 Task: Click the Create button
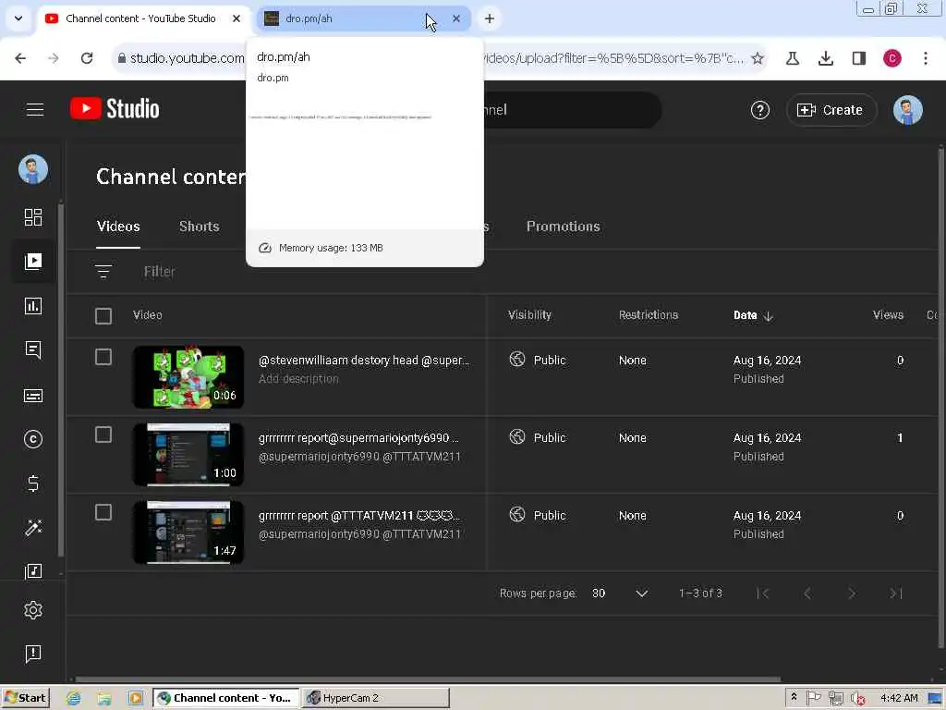click(x=831, y=110)
